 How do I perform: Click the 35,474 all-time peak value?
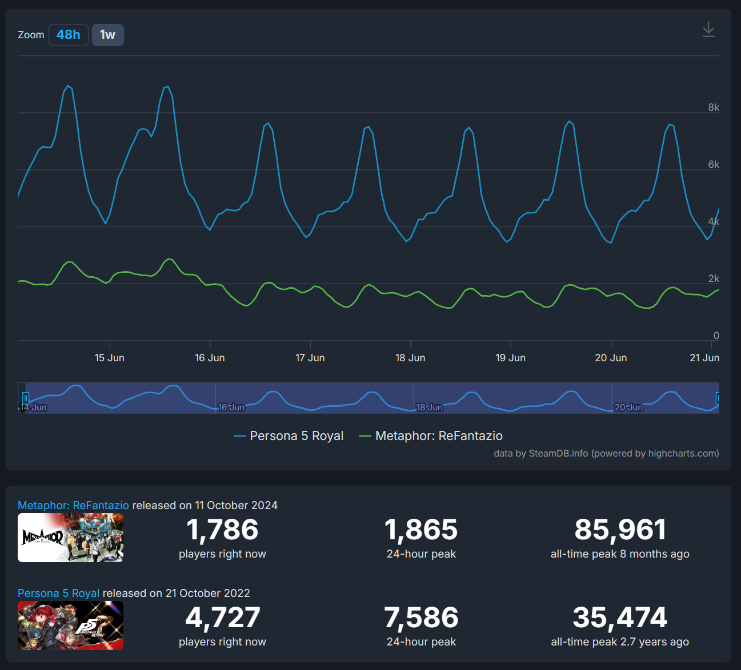tap(620, 617)
